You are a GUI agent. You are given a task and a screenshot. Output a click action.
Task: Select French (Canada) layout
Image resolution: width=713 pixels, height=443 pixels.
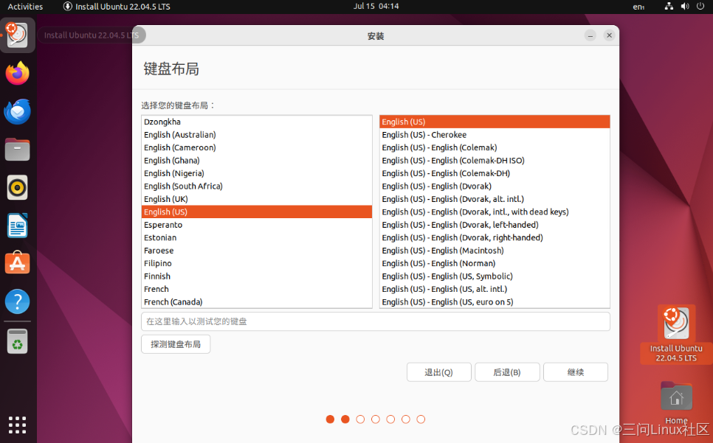pos(257,301)
